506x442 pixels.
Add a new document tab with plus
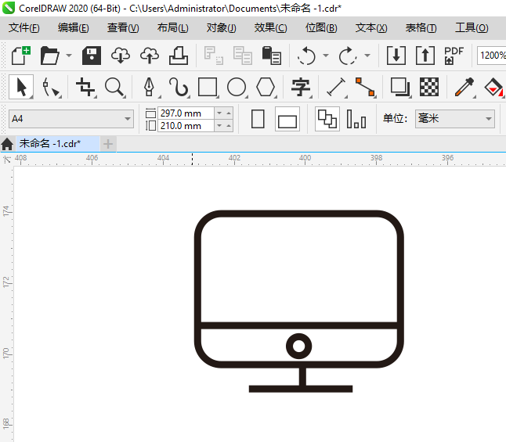(108, 144)
